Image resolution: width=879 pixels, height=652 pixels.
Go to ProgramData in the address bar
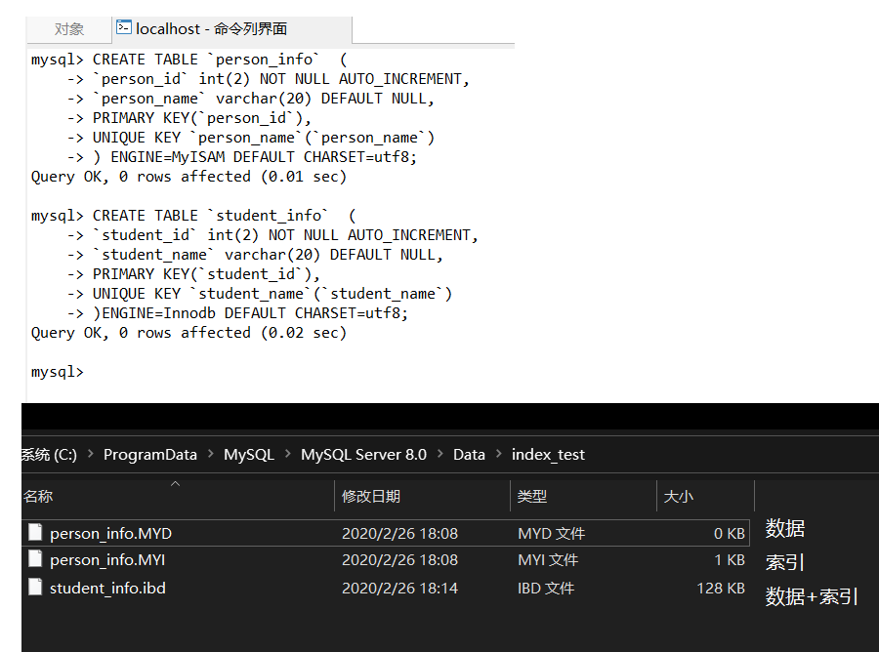coord(149,455)
